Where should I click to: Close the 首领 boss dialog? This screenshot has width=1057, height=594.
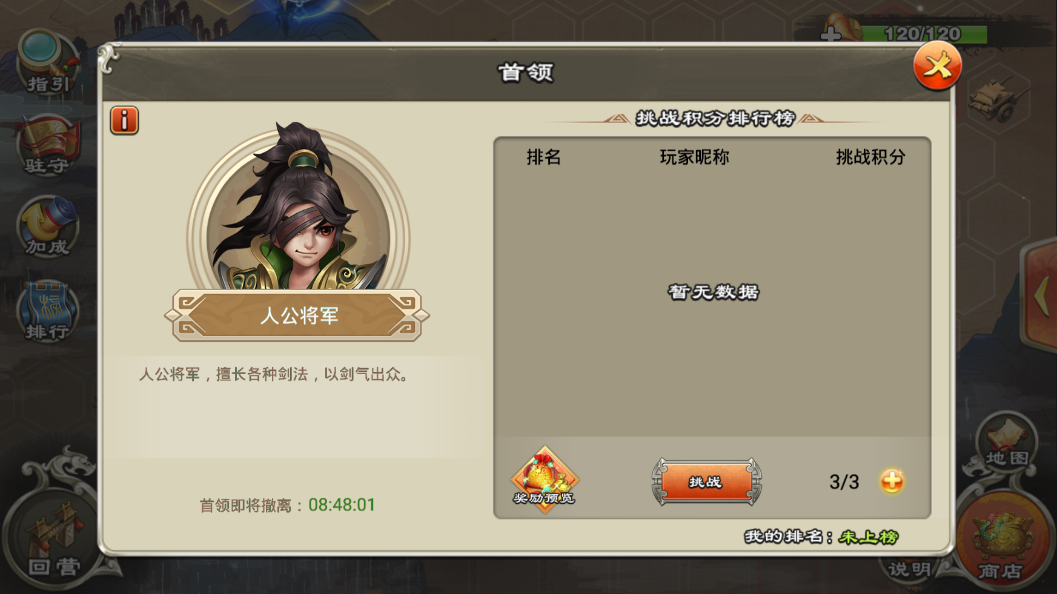coord(937,66)
